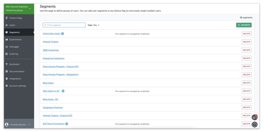
Task: Open the Enterprise Customers segment link
Action: tap(54, 58)
